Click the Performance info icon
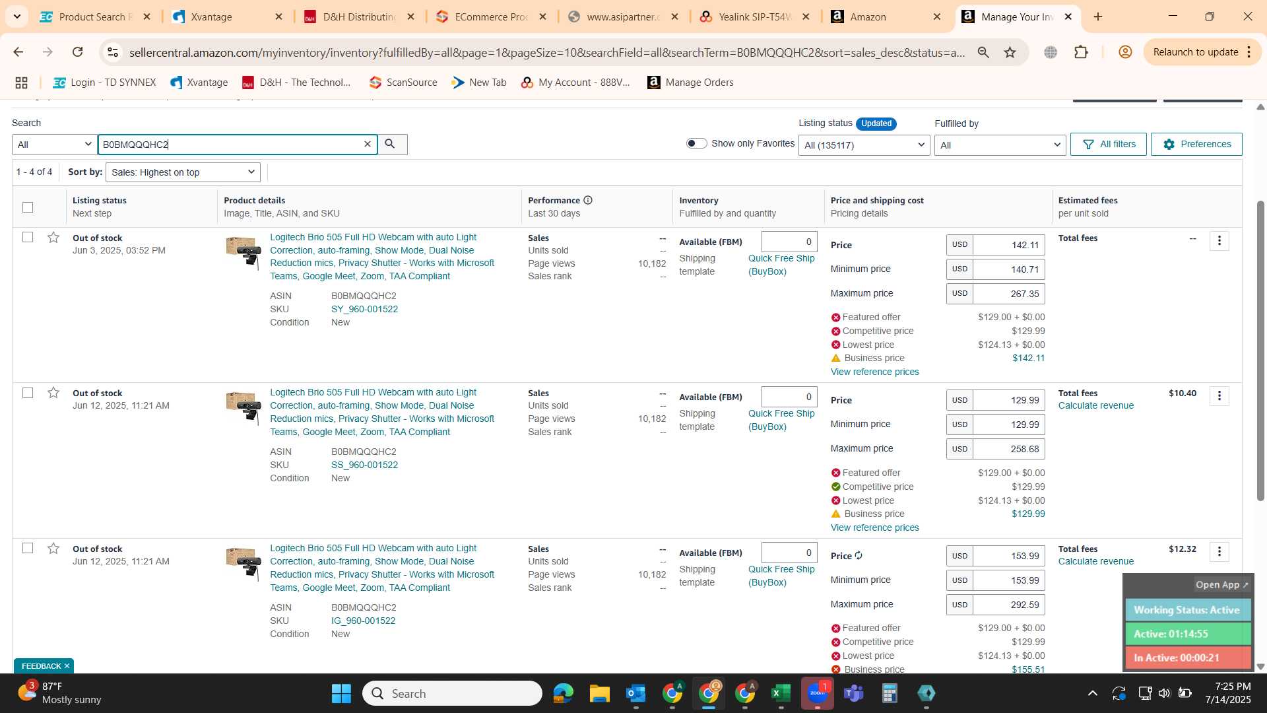 (x=587, y=200)
